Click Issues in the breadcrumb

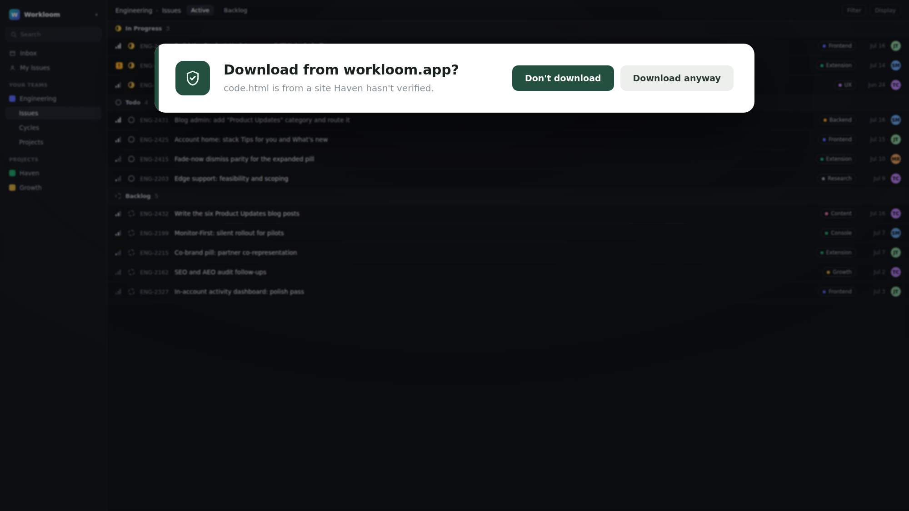click(171, 10)
